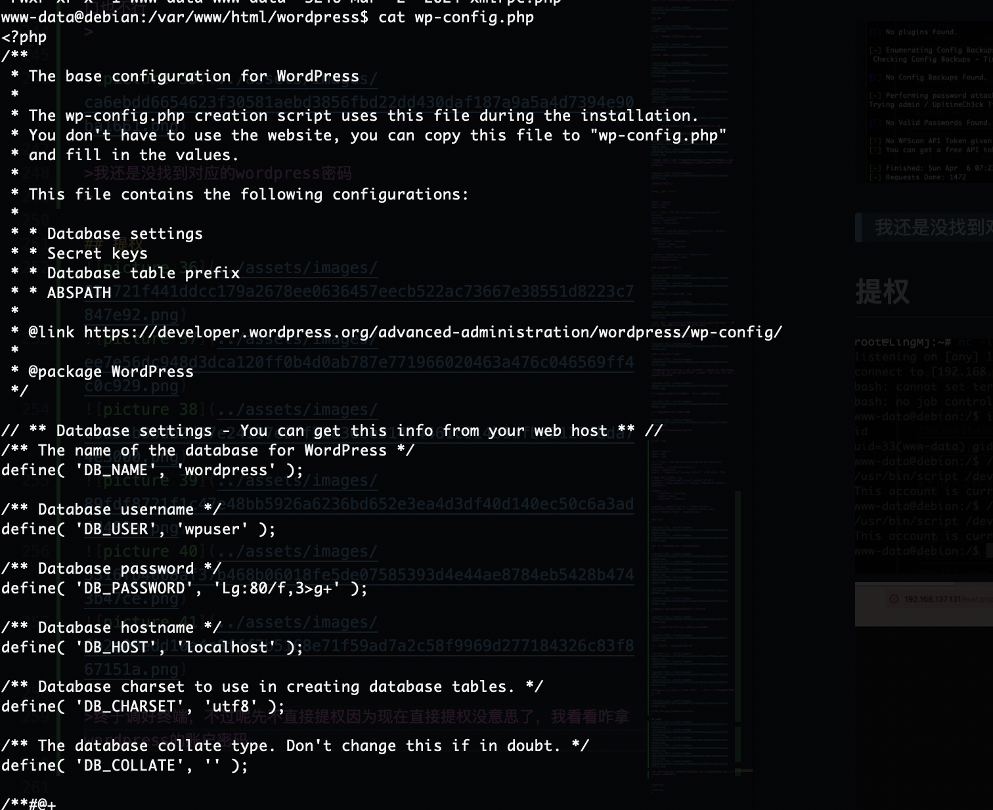Click 'No Config Backups Found.' in background output

pyautogui.click(x=935, y=77)
